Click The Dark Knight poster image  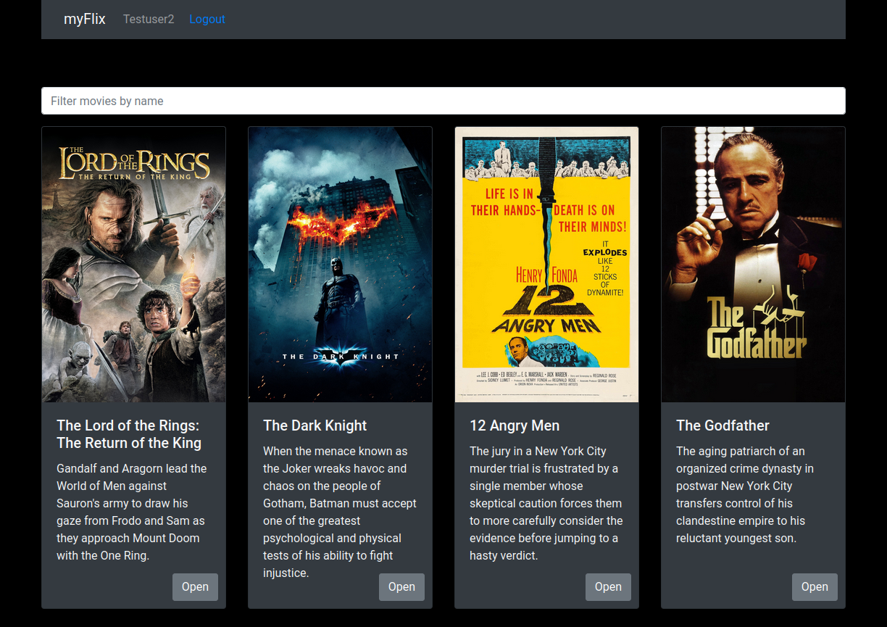(340, 265)
